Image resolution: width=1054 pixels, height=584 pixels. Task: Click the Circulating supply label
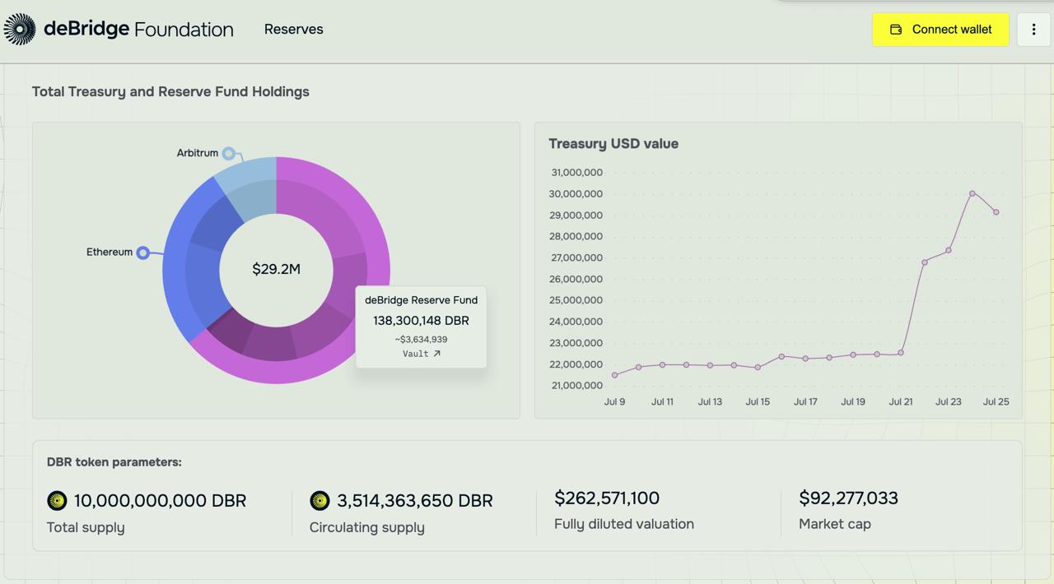pyautogui.click(x=367, y=527)
